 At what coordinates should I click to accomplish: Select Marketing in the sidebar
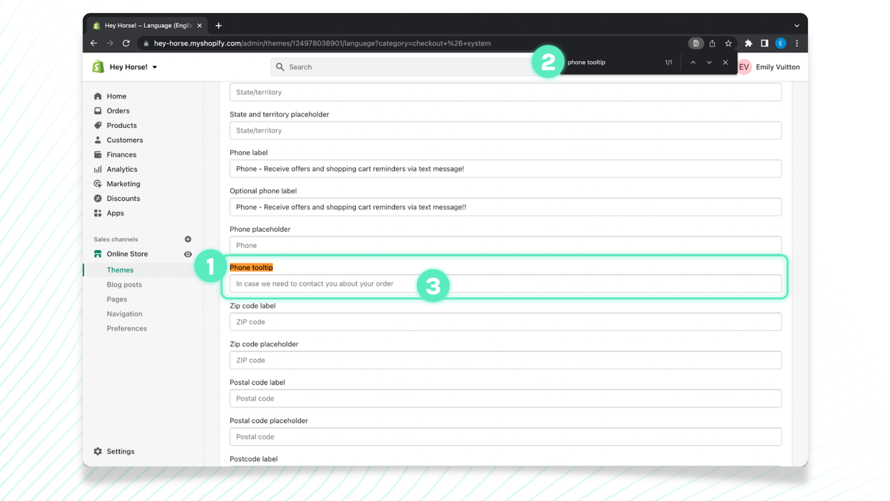coord(123,183)
